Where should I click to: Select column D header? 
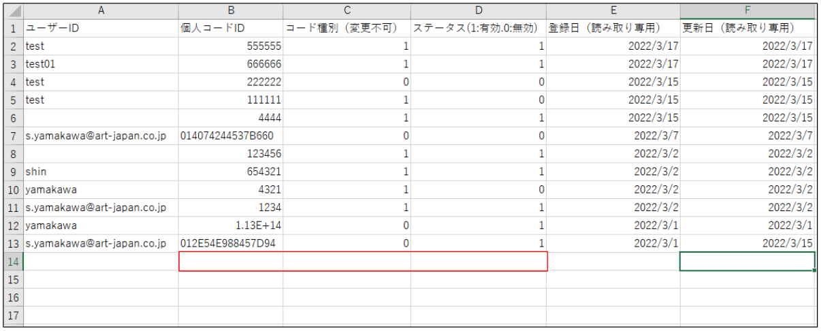pyautogui.click(x=479, y=11)
